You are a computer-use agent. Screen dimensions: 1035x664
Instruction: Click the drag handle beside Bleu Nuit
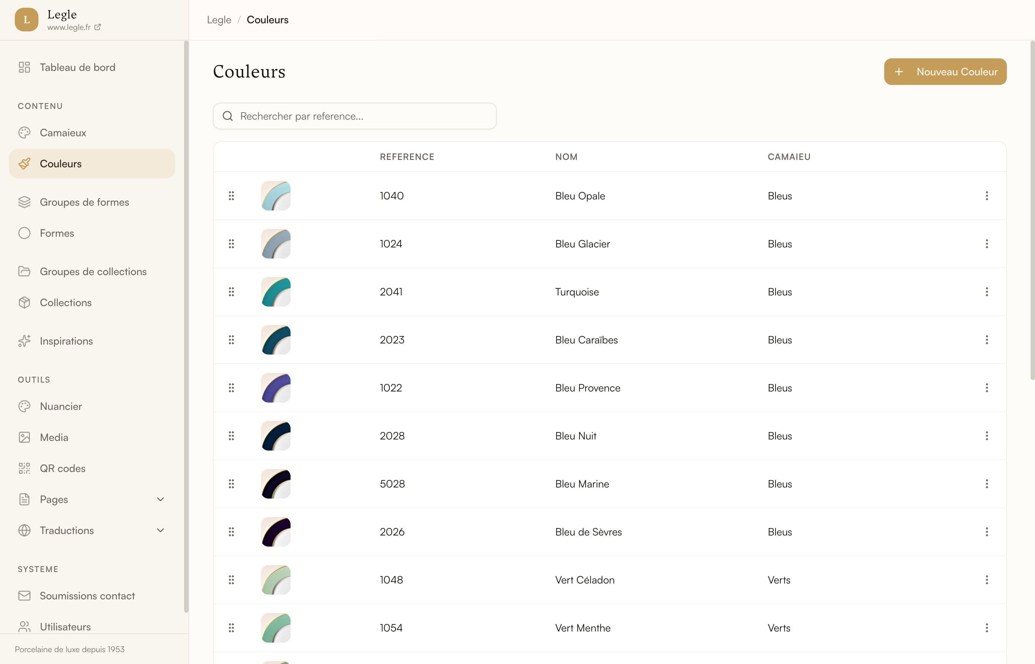point(231,436)
